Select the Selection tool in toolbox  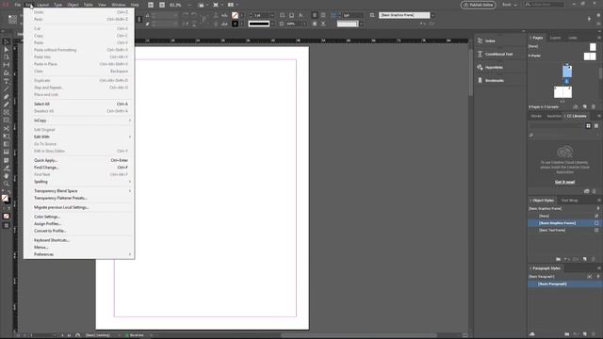7,41
